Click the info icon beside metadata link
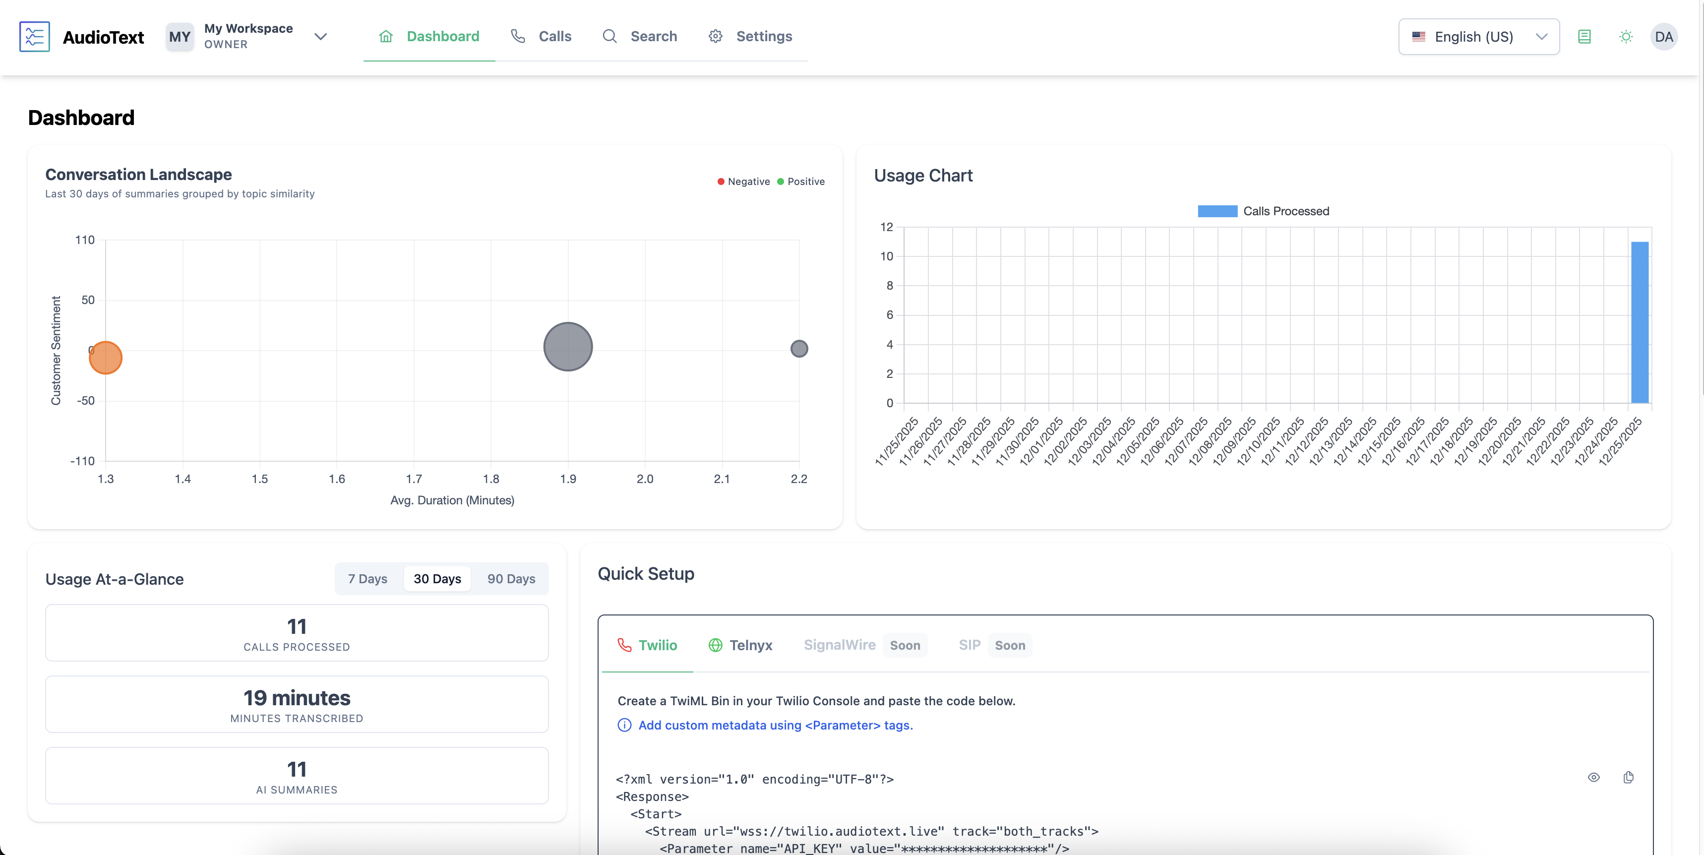 (x=624, y=725)
